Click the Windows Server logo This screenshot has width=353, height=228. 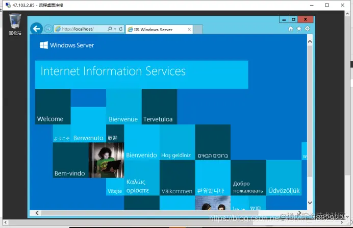(67, 45)
